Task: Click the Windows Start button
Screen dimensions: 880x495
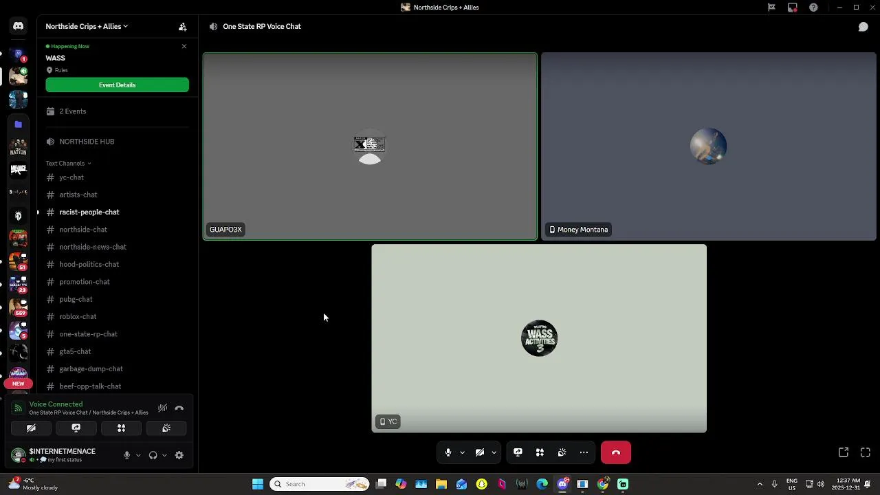Action: pos(258,484)
